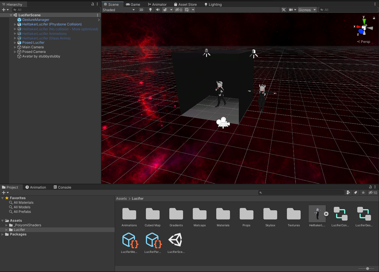Click the scene orientation gizmo's green Y axis
Image resolution: width=379 pixels, height=272 pixels.
click(x=364, y=21)
